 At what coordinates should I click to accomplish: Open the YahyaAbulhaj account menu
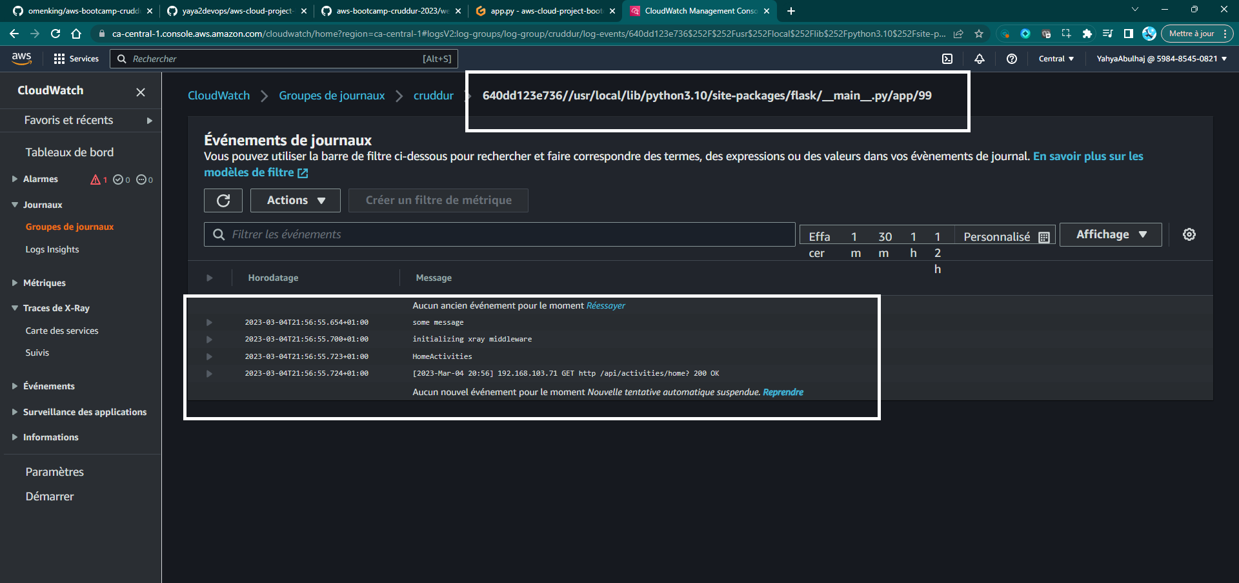tap(1162, 59)
